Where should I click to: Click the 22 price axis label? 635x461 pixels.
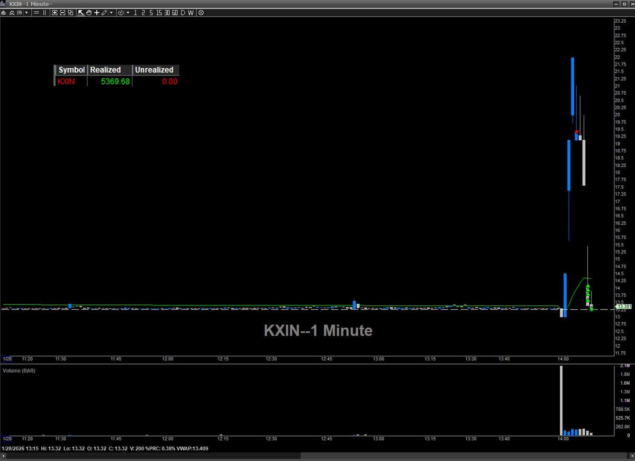(617, 57)
